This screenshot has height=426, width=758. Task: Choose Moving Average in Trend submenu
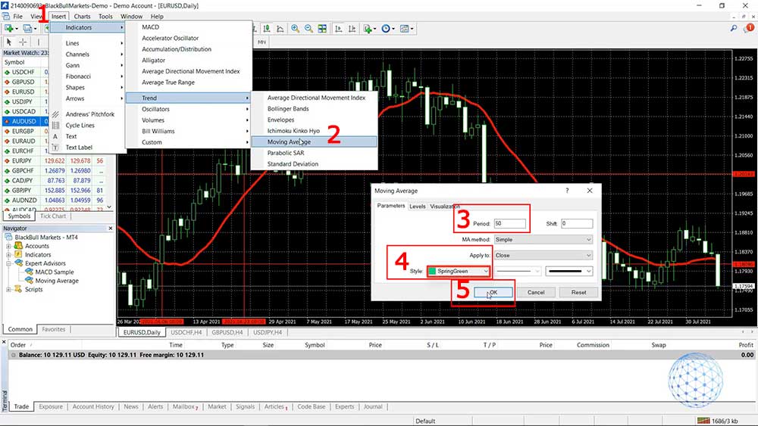coord(314,141)
